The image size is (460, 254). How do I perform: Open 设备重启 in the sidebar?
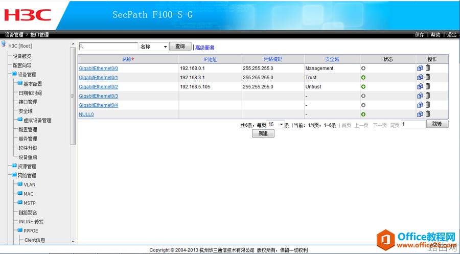(28, 157)
